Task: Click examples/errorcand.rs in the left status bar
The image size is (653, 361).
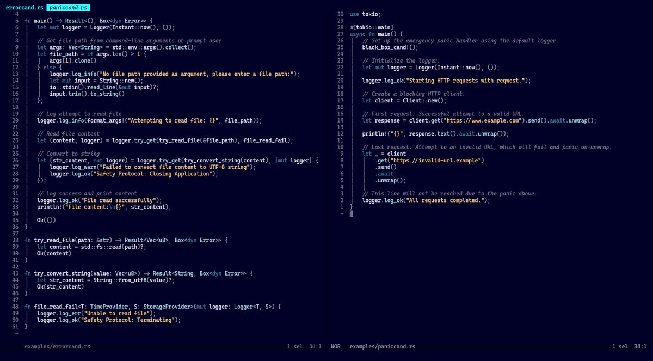Action: [57, 346]
